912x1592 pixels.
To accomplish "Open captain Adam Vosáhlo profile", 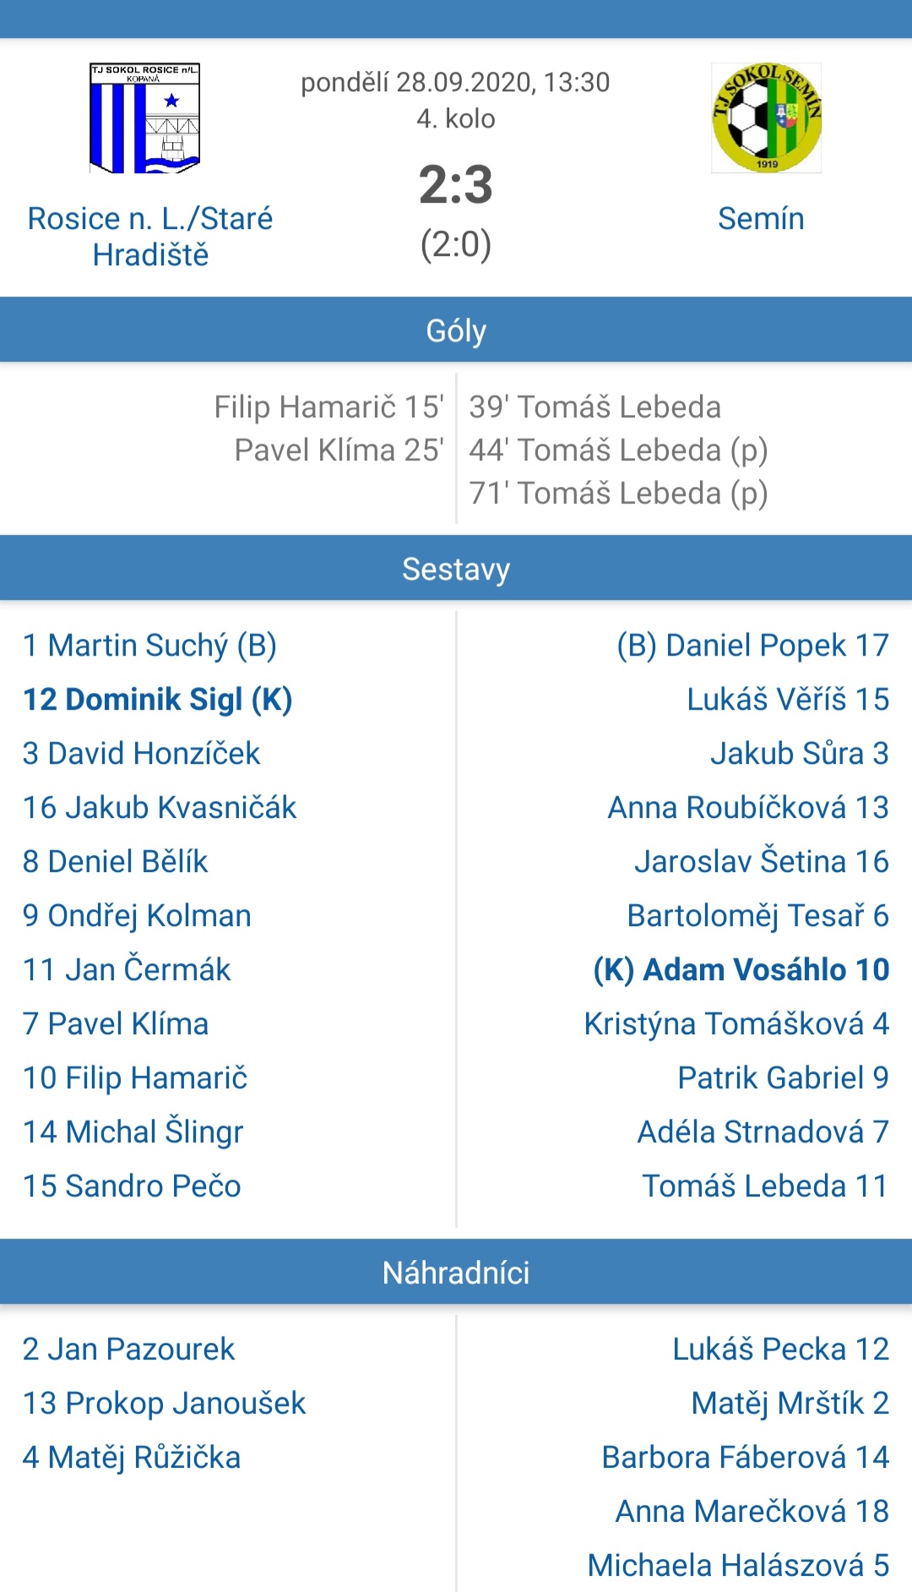I will pyautogui.click(x=741, y=970).
